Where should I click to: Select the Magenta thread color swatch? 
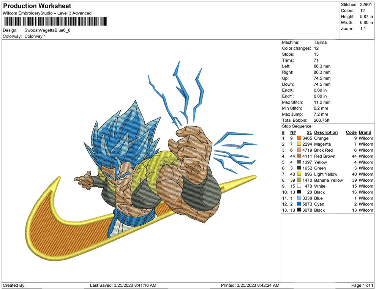pos(299,144)
